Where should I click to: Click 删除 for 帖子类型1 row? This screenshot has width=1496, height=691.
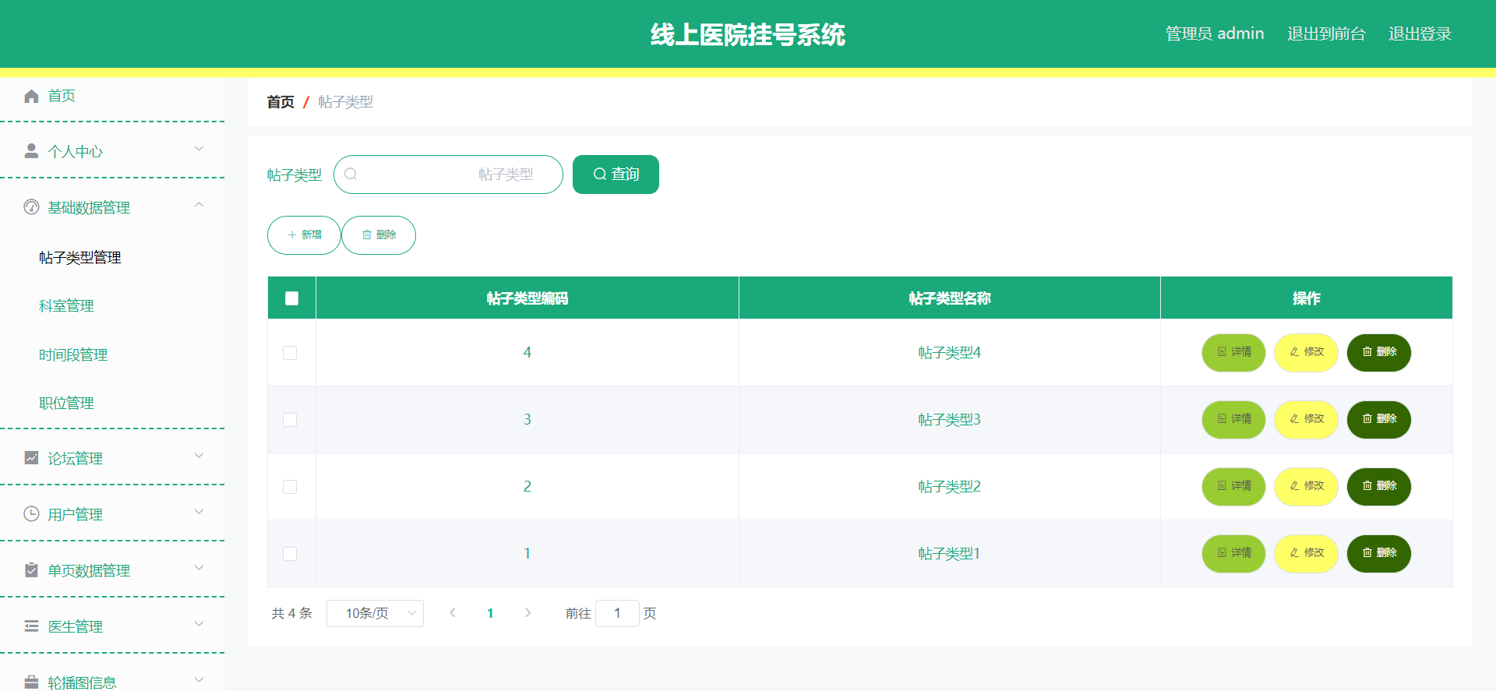pos(1379,554)
